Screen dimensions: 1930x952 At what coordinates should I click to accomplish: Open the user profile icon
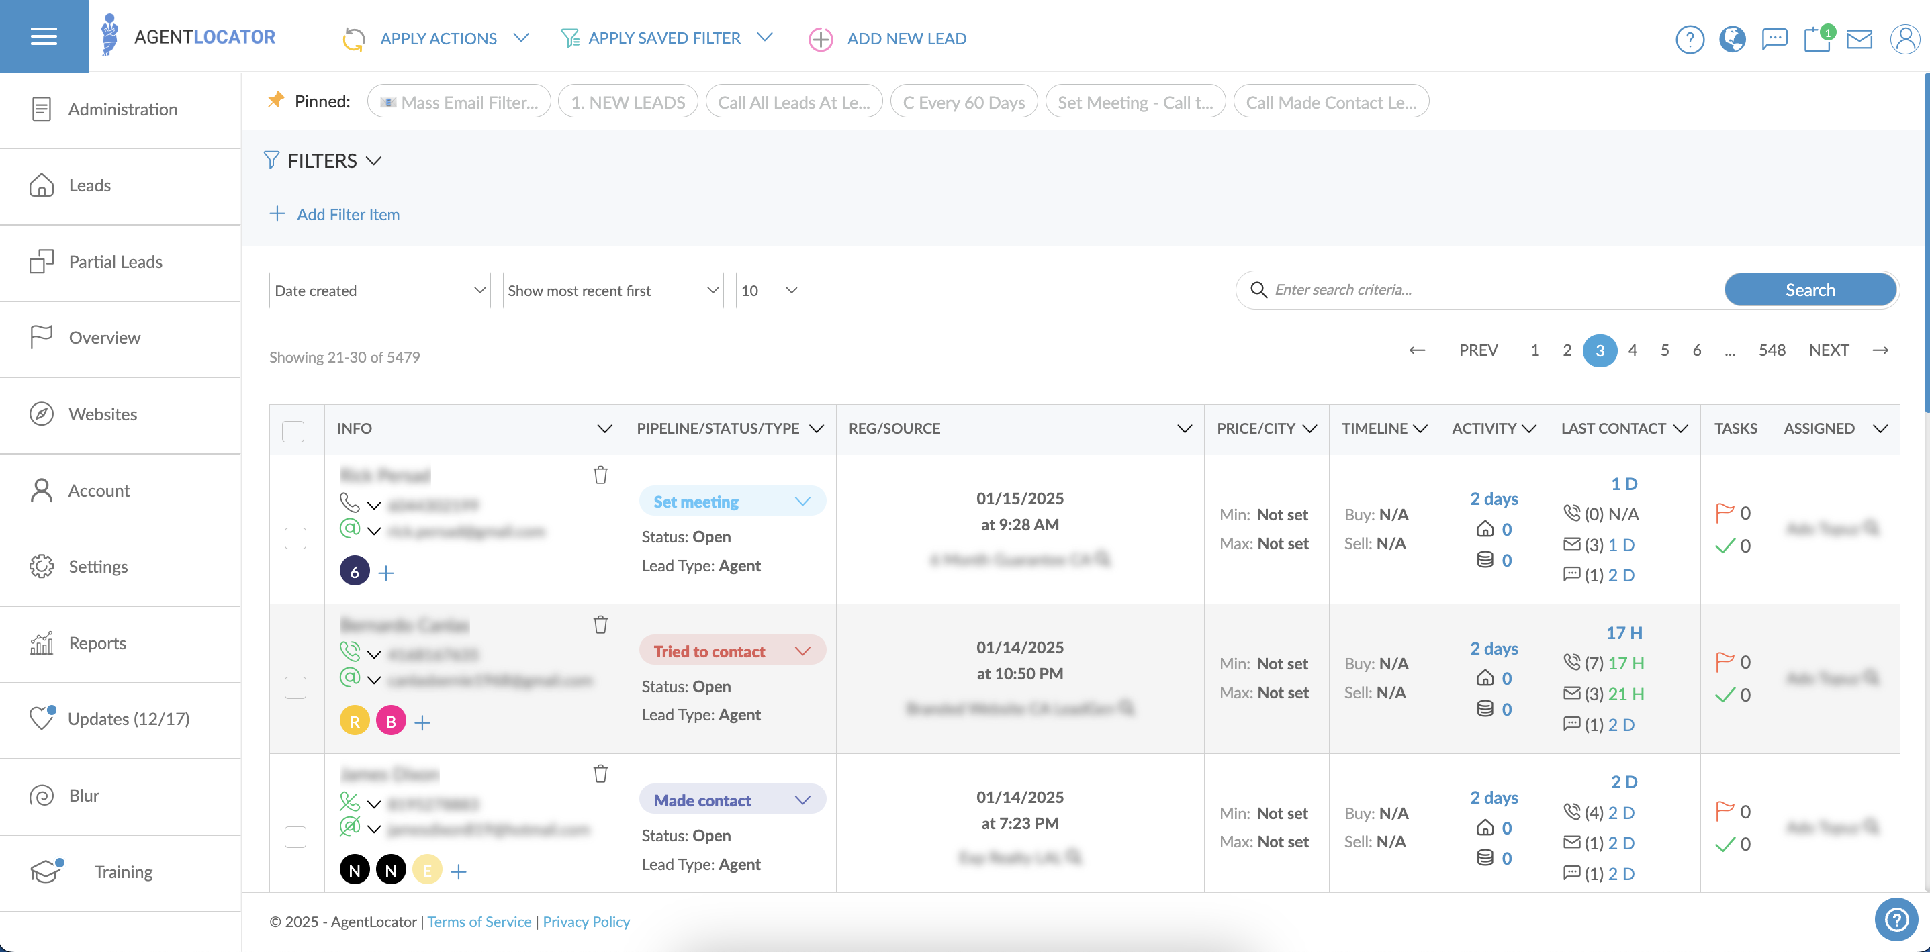point(1904,39)
